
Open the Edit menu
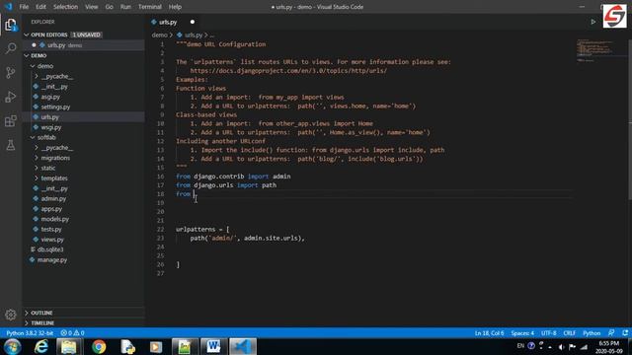coord(40,7)
